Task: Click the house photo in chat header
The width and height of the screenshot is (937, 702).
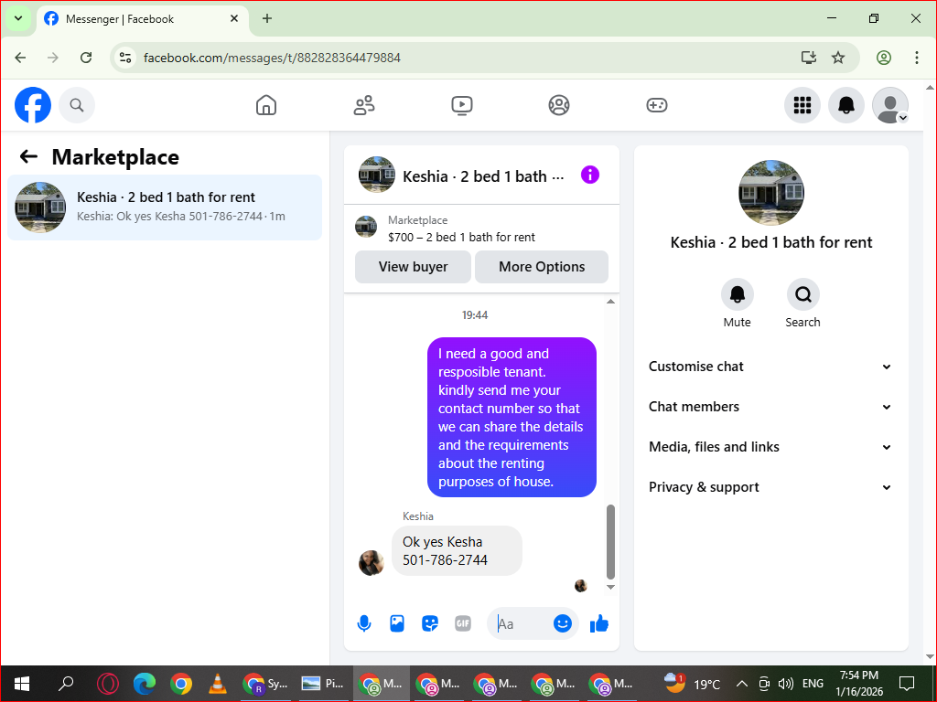Action: tap(376, 175)
